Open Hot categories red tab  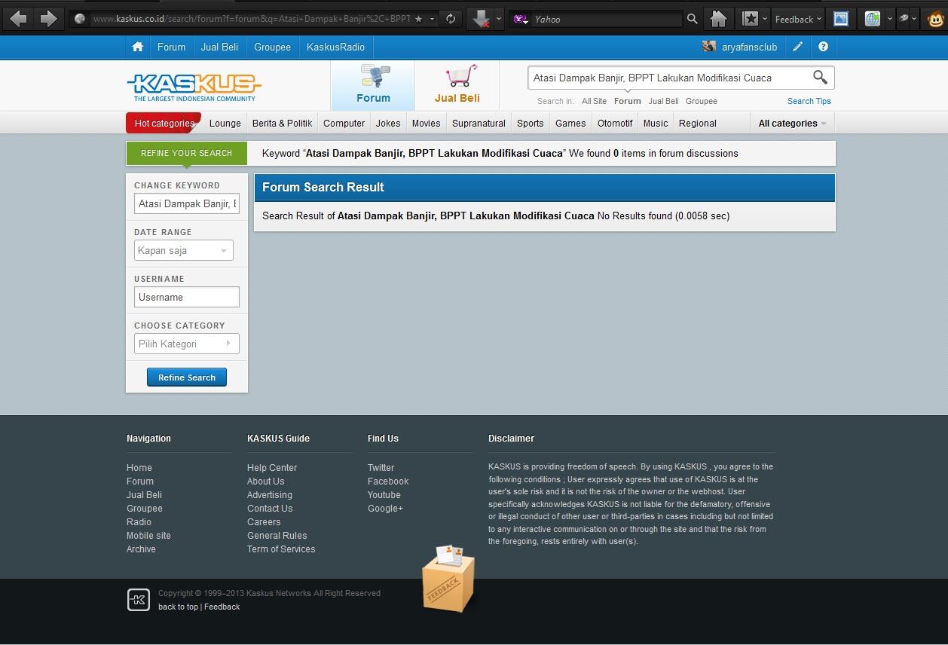click(x=164, y=123)
